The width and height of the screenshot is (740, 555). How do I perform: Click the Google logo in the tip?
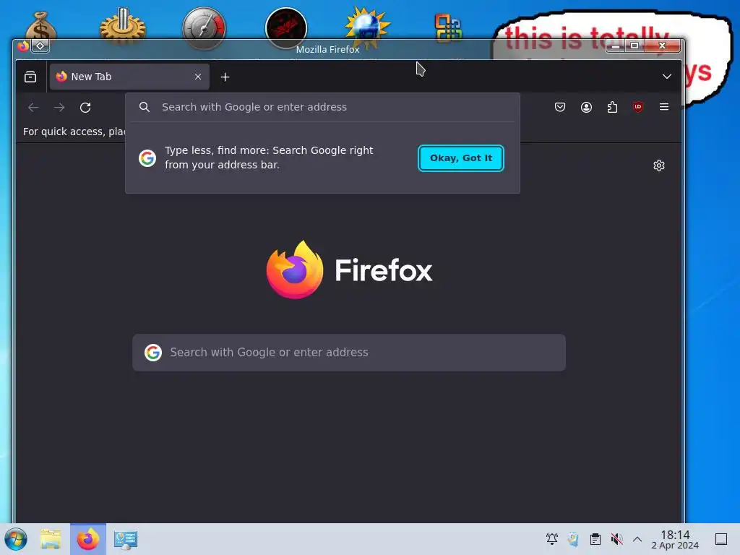tap(147, 158)
